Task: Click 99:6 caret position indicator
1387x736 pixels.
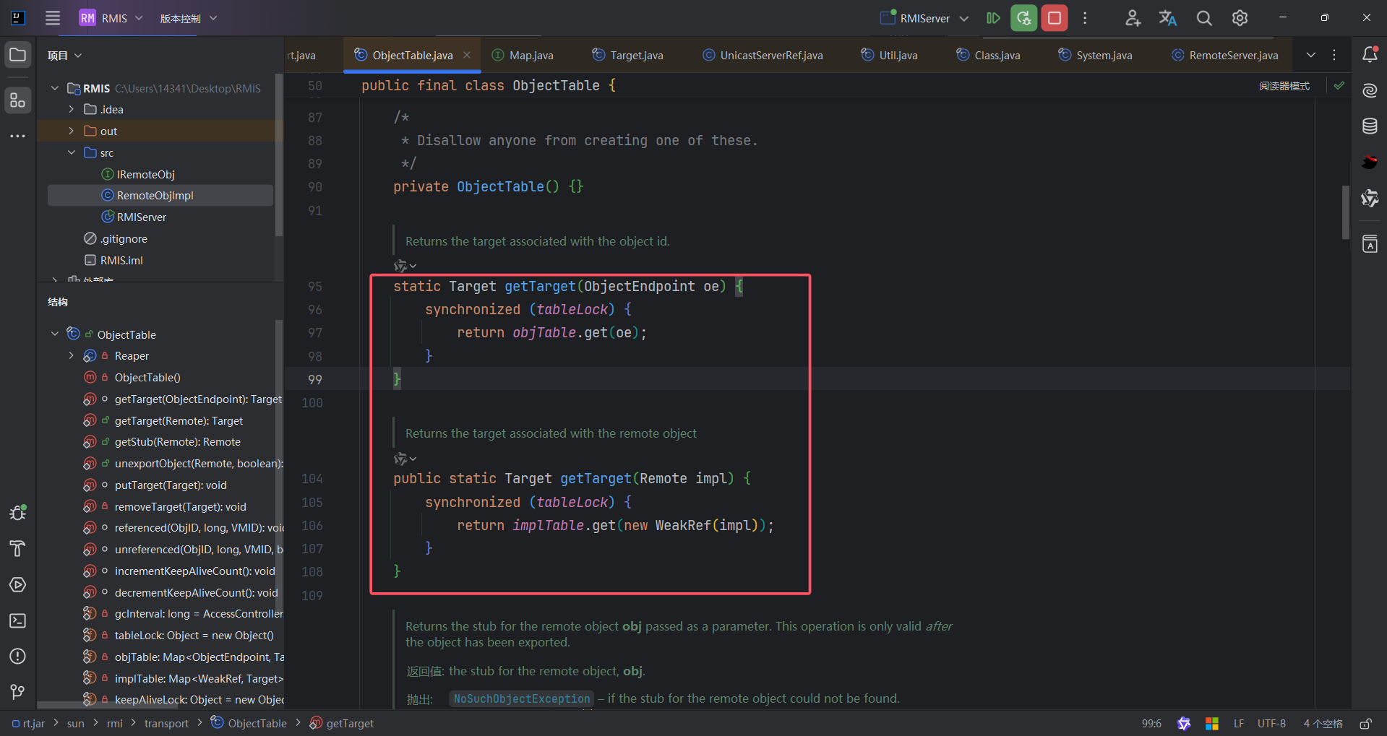Action: 1151,723
